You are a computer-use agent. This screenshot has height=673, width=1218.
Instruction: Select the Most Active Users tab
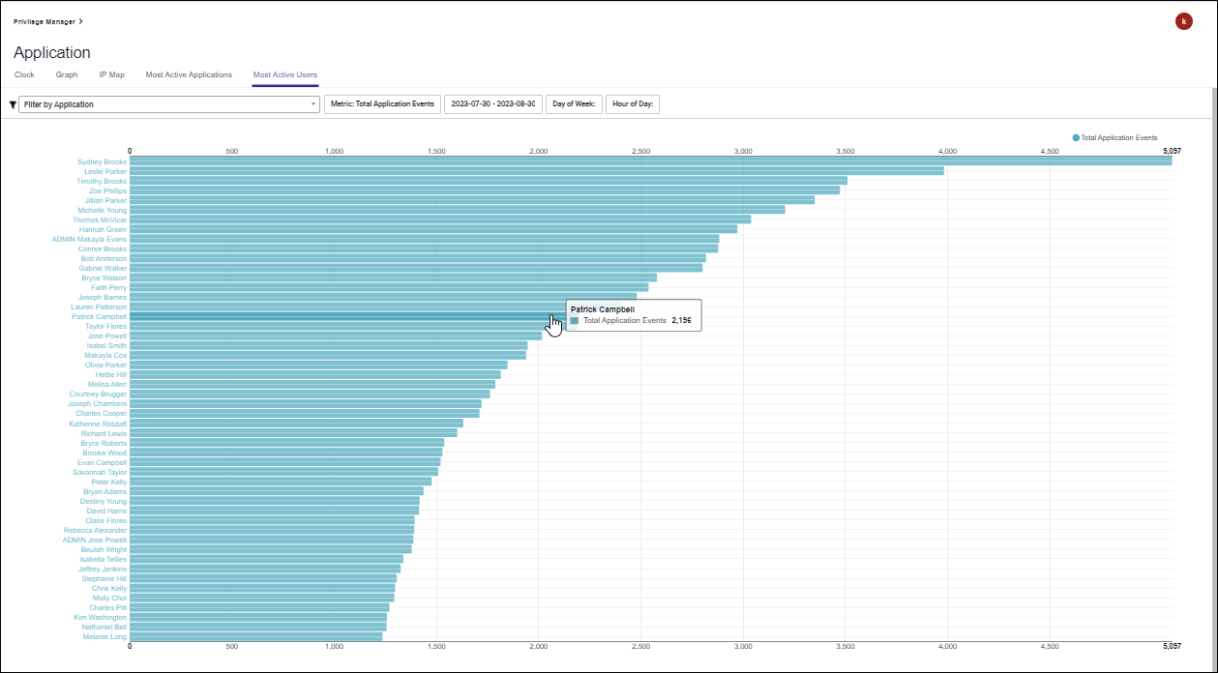click(x=284, y=74)
